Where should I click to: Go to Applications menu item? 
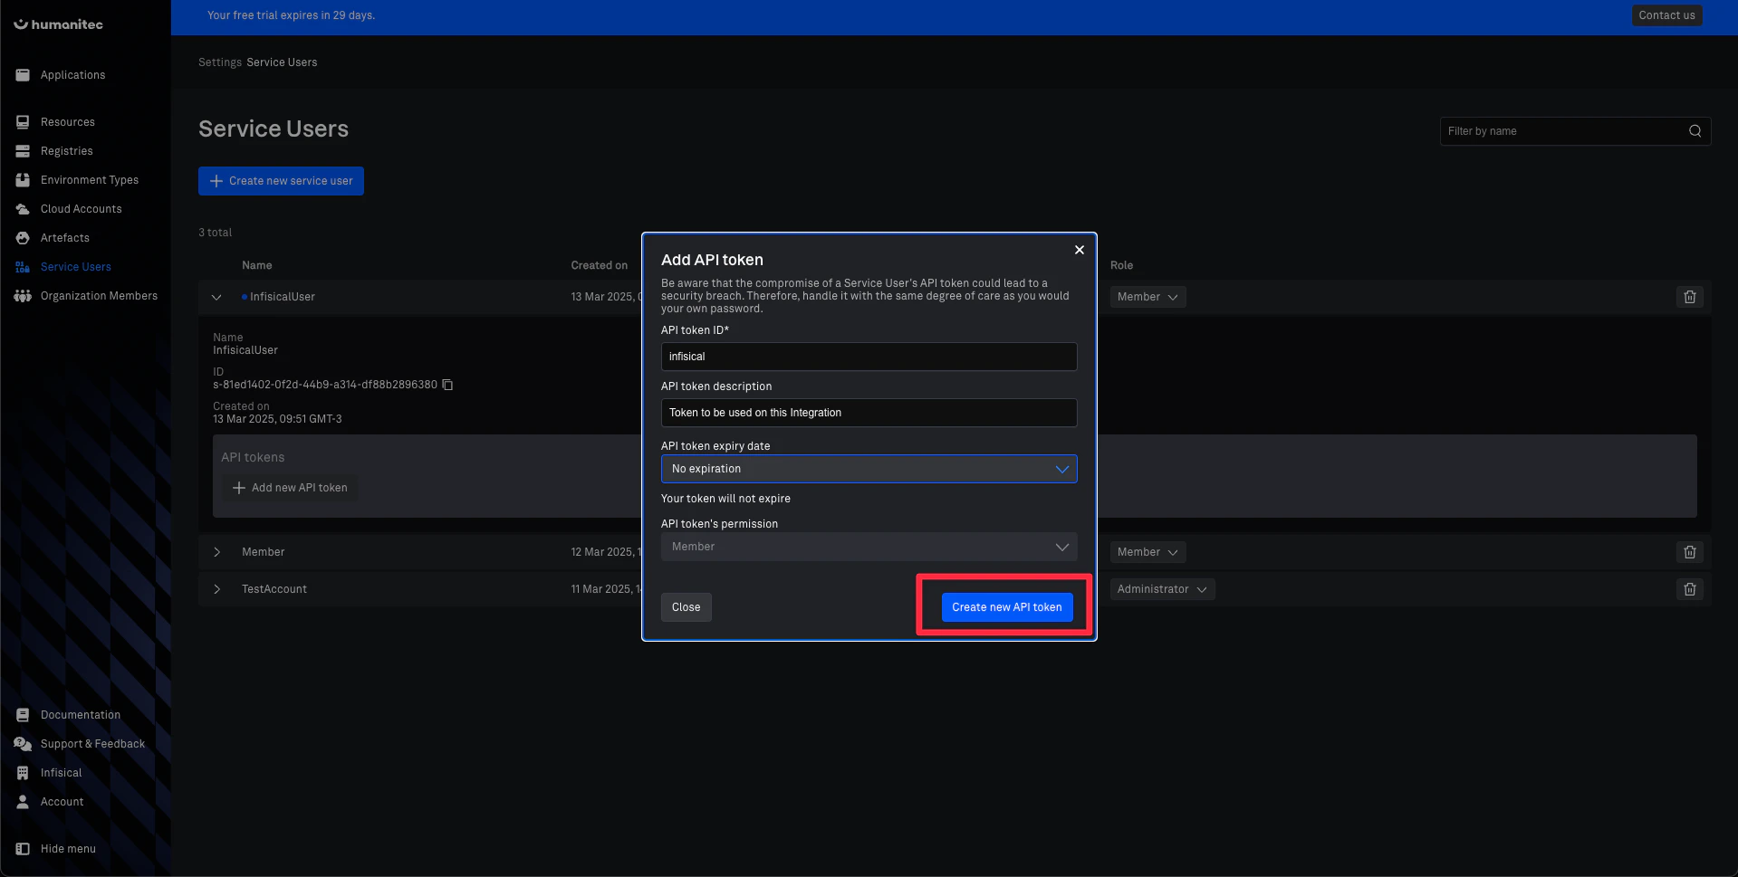coord(72,75)
